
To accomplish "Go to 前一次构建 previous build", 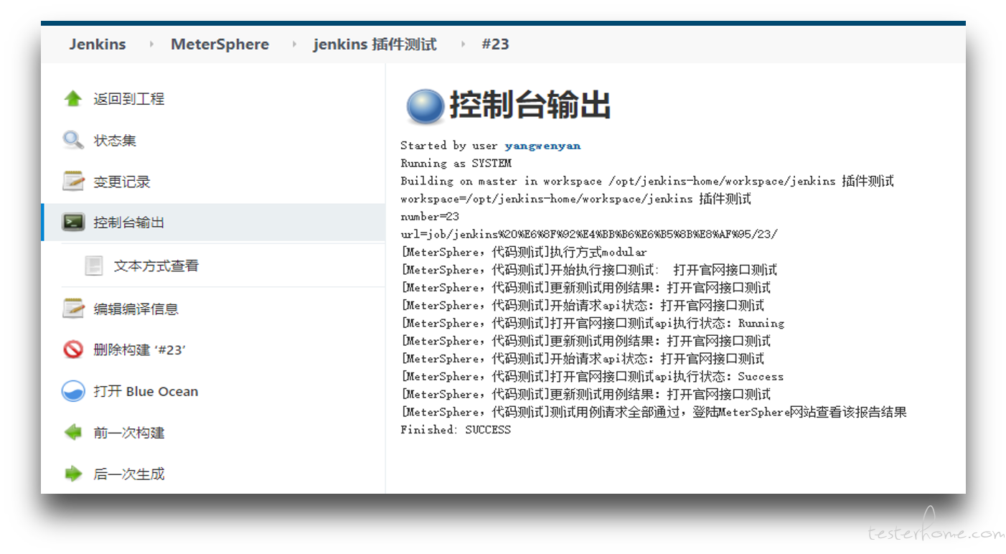I will coord(128,433).
